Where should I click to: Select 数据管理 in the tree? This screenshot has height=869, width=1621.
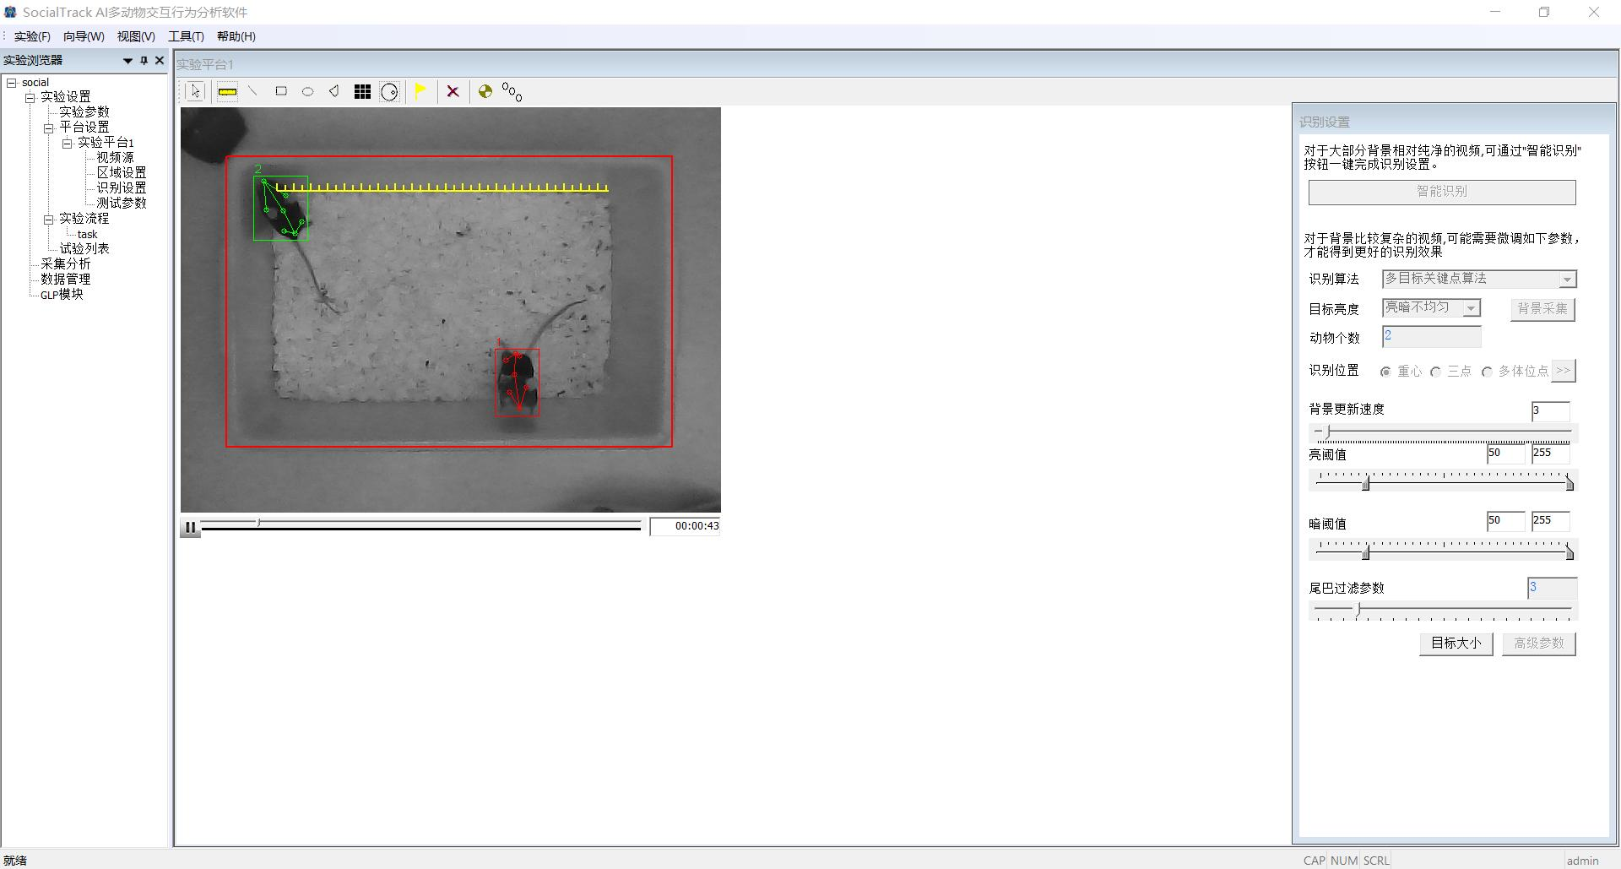click(66, 280)
